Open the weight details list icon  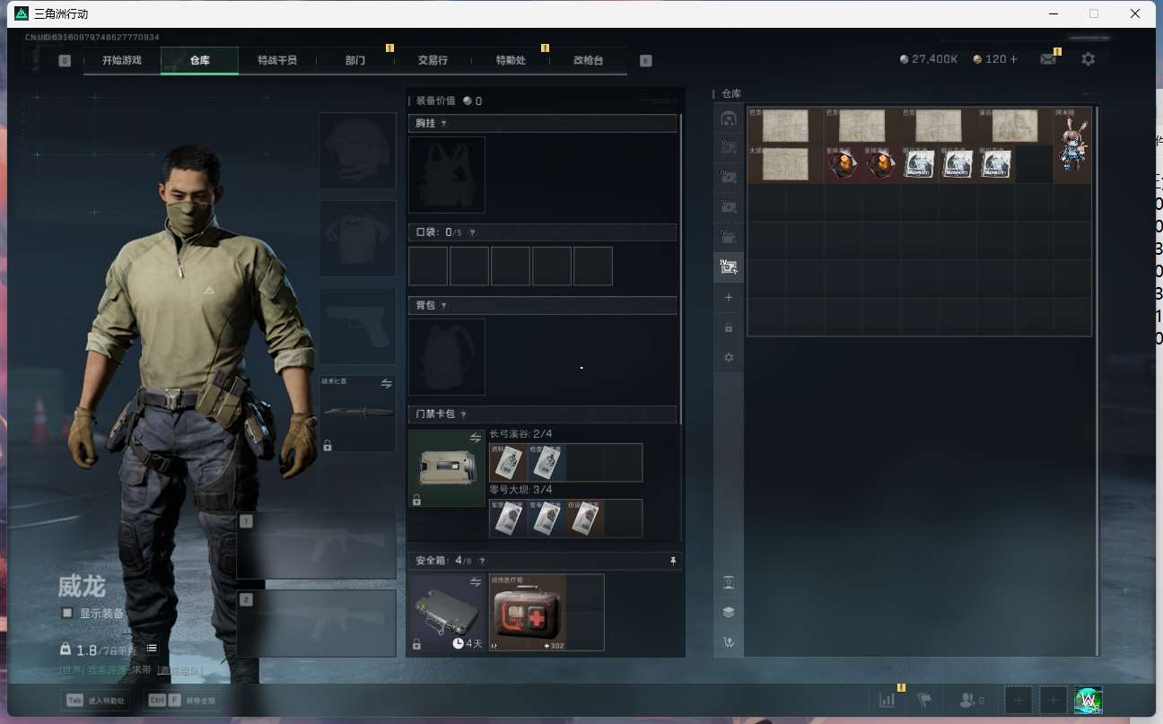coord(152,649)
